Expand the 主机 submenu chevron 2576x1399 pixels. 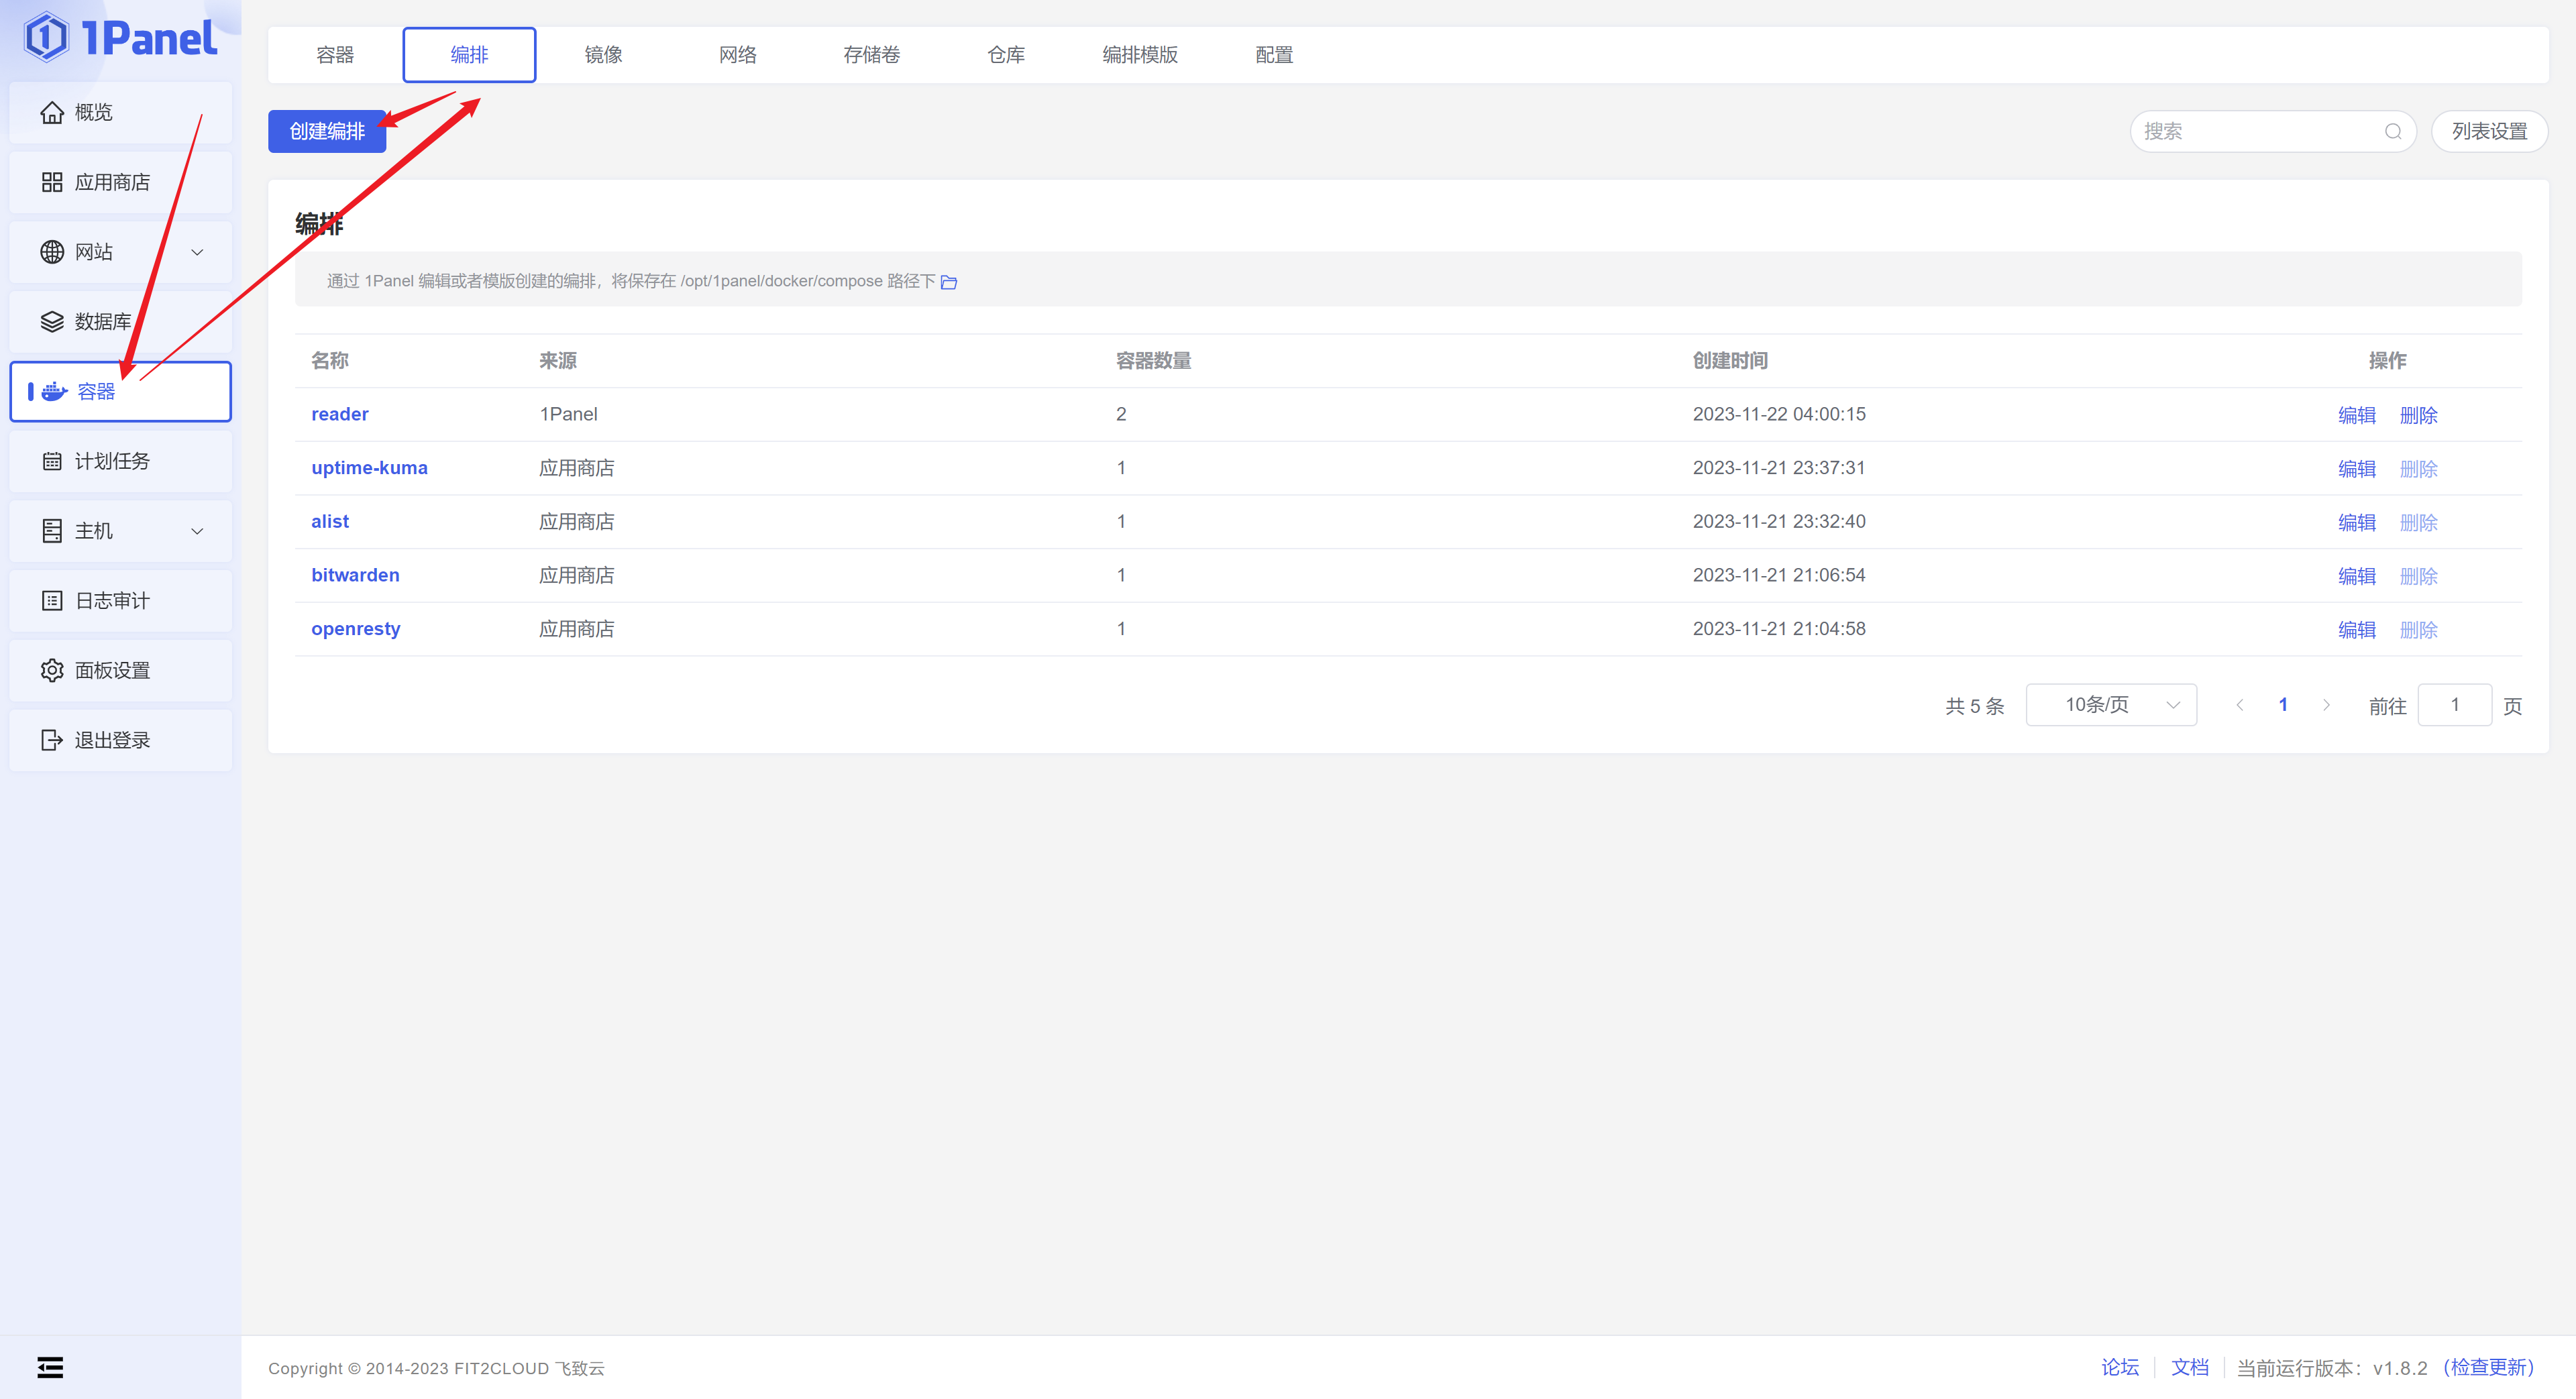(x=197, y=531)
